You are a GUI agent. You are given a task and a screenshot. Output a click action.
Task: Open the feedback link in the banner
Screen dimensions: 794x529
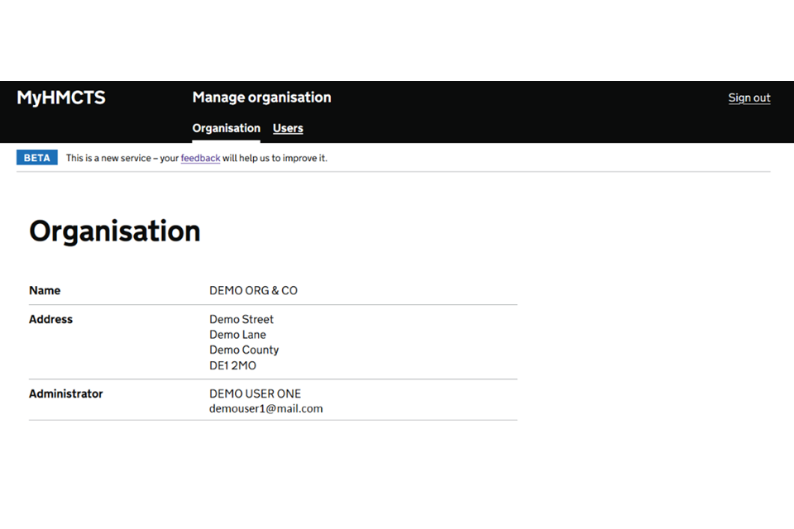tap(200, 158)
